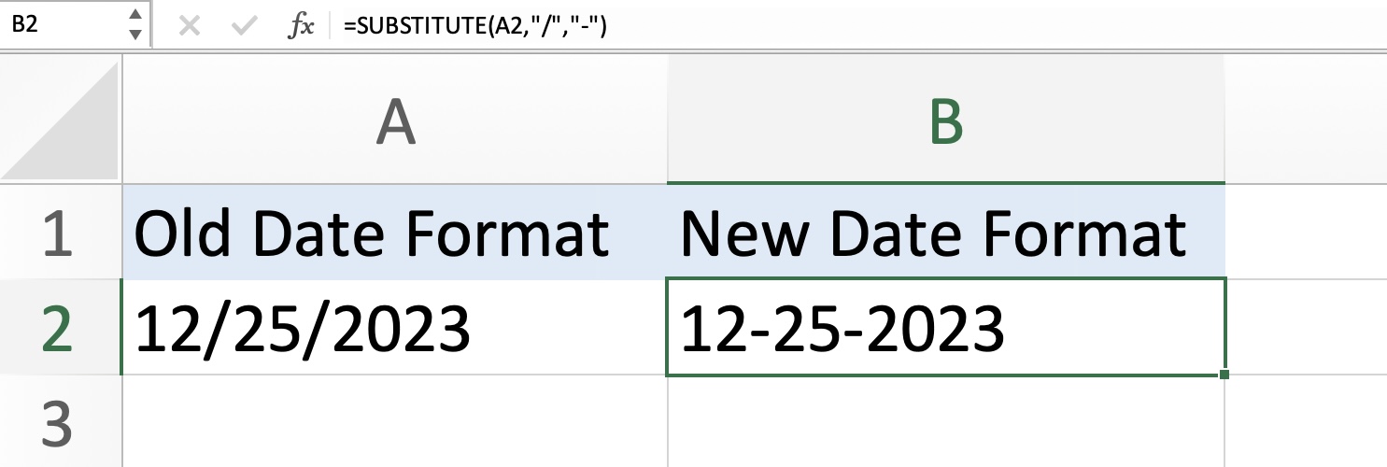Viewport: 1387px width, 467px height.
Task: Click the Name Box down arrow
Action: (x=135, y=35)
